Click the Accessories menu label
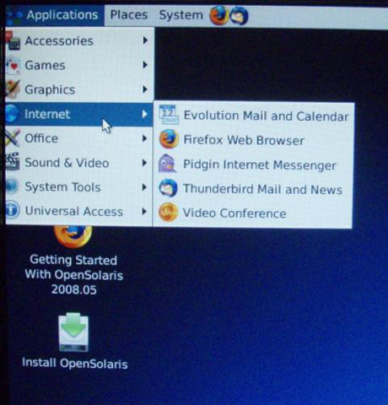 pos(59,41)
